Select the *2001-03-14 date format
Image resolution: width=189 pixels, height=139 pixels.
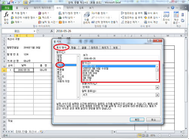point(119,66)
